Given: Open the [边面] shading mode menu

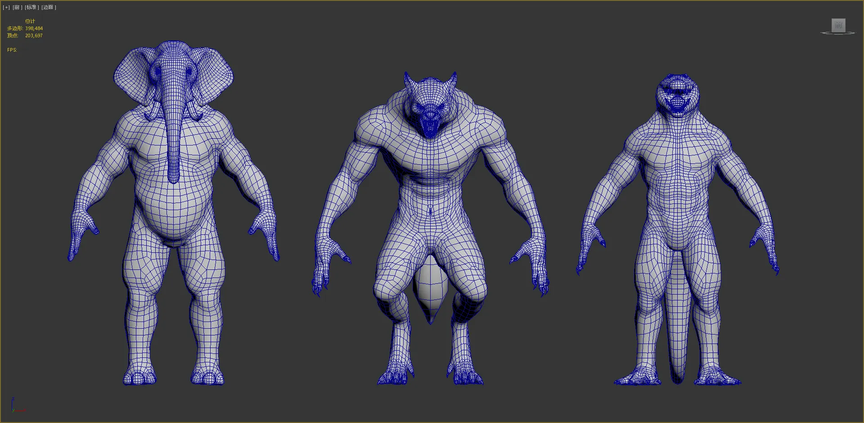Looking at the screenshot, I should tap(49, 7).
